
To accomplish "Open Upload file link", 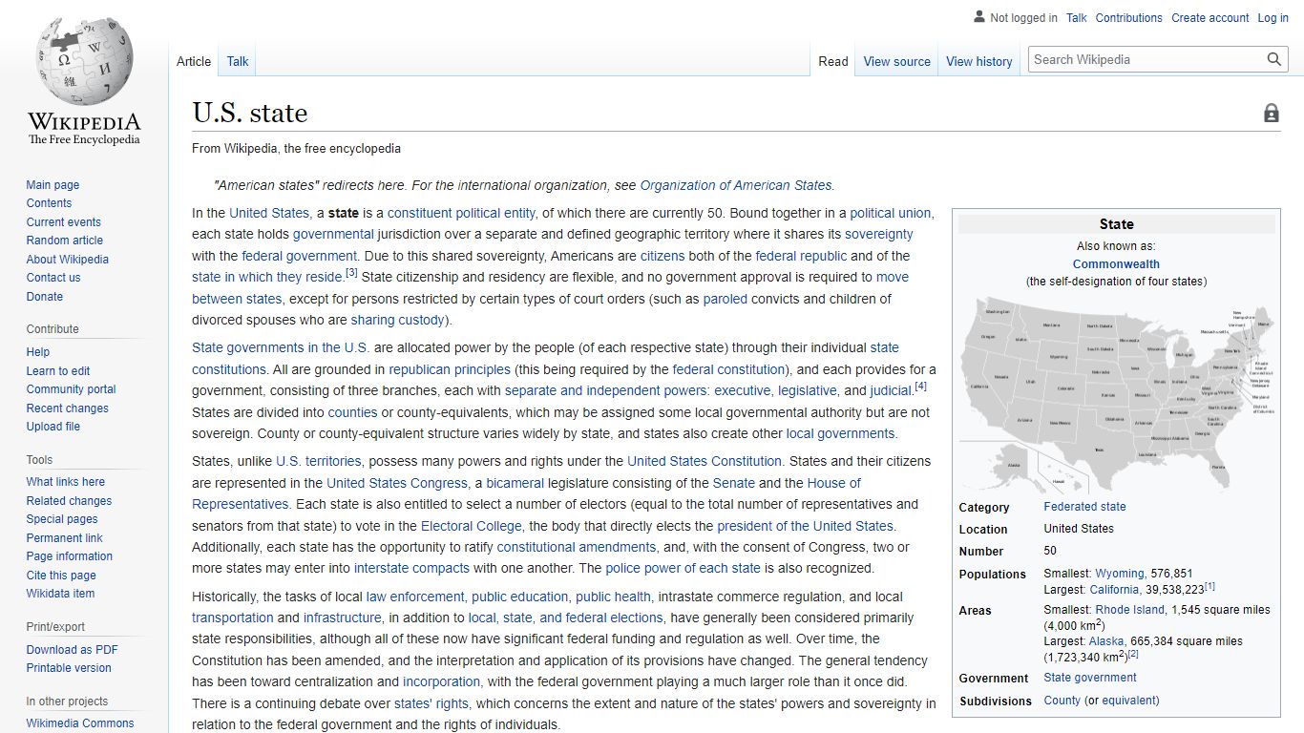I will (x=53, y=427).
